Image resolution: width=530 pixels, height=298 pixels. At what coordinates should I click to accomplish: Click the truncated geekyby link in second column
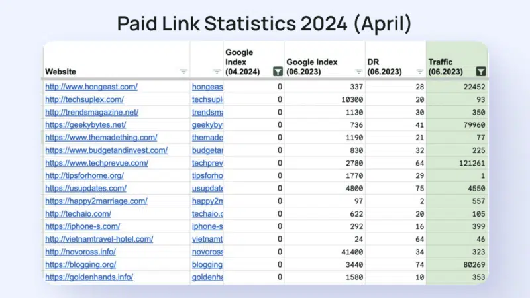pyautogui.click(x=207, y=125)
